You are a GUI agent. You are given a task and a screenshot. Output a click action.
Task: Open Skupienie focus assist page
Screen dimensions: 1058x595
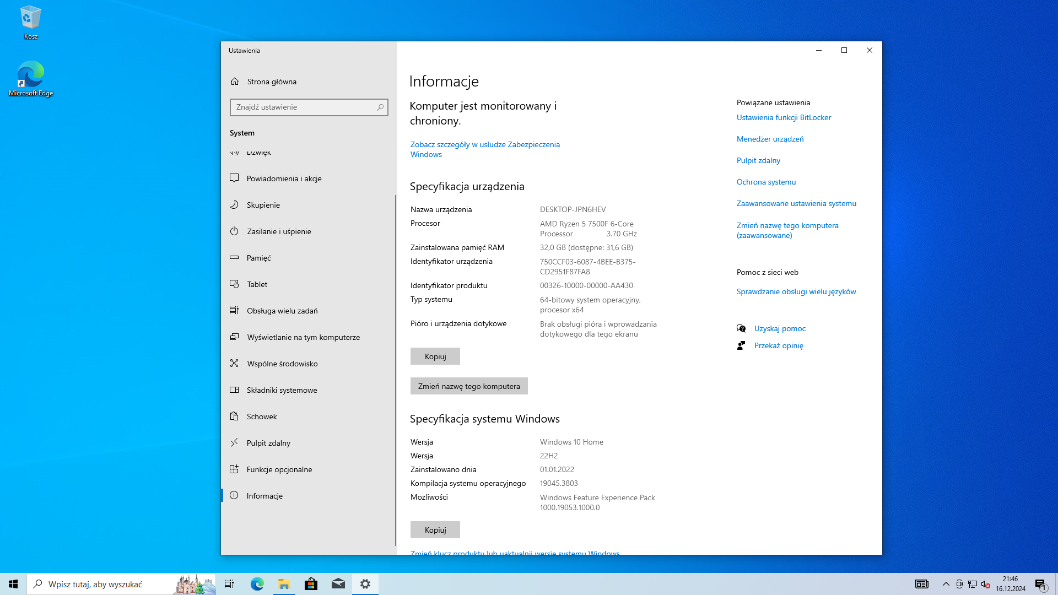tap(309, 205)
